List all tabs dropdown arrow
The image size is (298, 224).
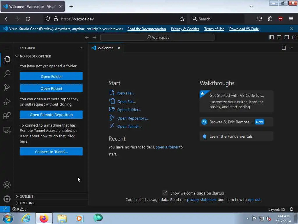pyautogui.click(x=251, y=6)
